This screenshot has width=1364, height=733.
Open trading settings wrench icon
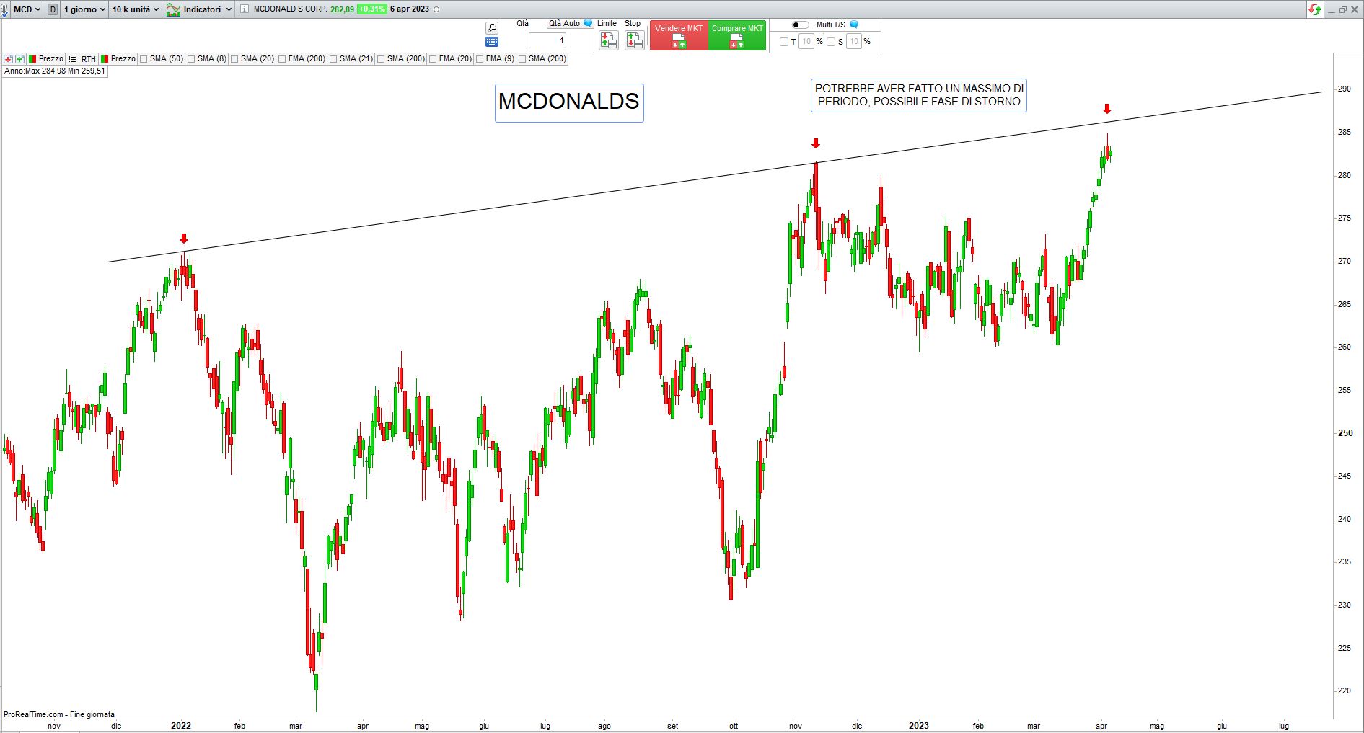pyautogui.click(x=492, y=28)
